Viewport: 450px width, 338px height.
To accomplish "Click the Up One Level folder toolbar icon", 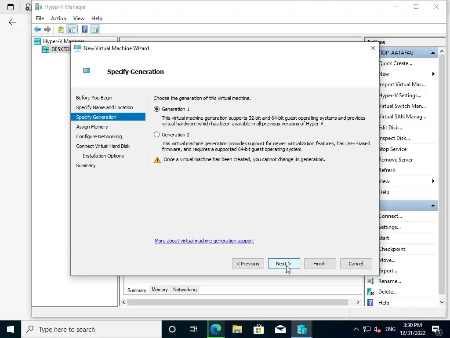I will pos(61,29).
